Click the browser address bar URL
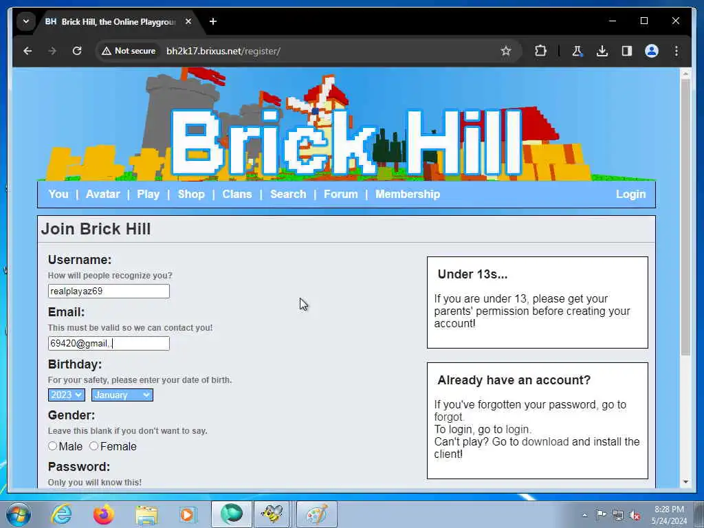 (x=223, y=51)
